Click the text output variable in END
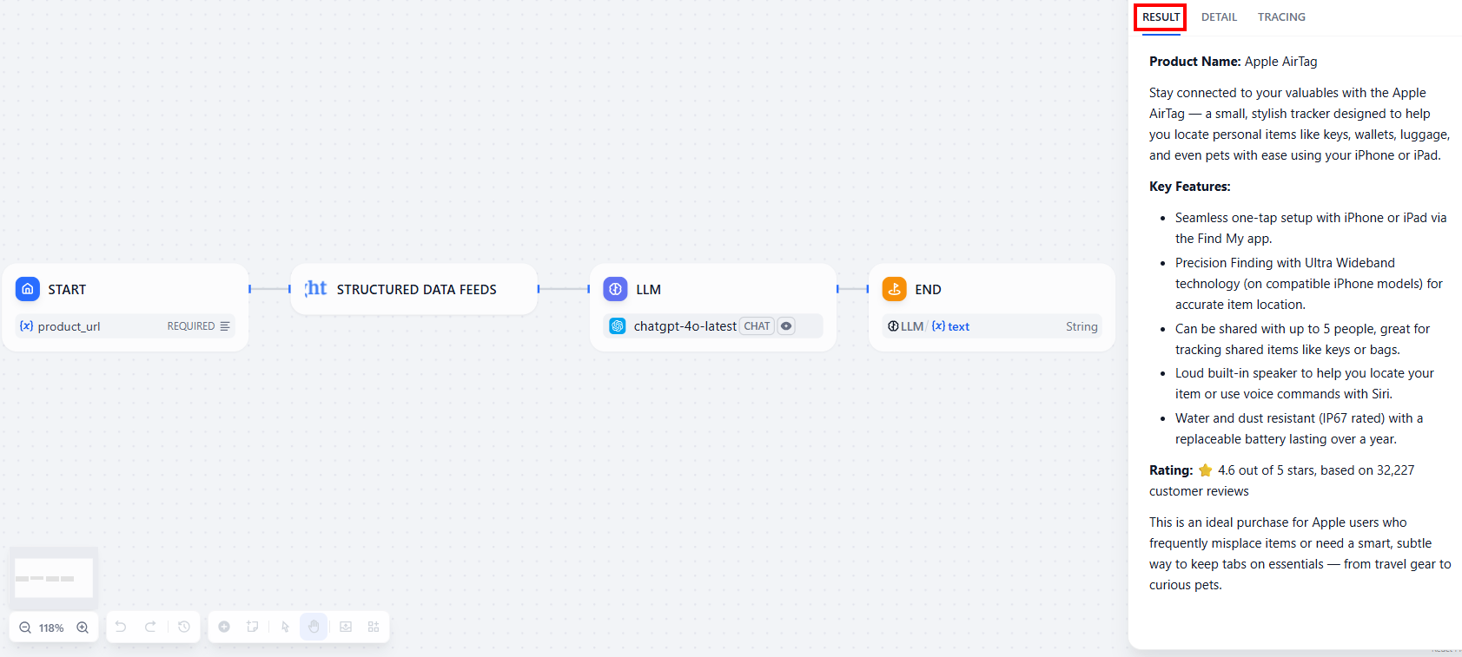1462x657 pixels. pos(958,327)
